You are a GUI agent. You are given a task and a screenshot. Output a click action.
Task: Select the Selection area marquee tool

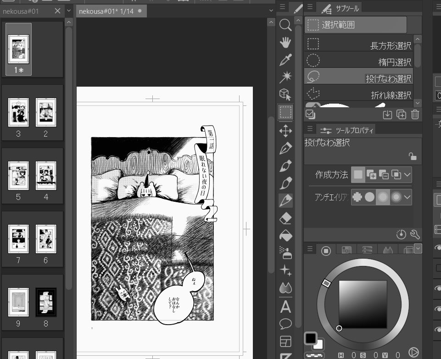click(285, 112)
